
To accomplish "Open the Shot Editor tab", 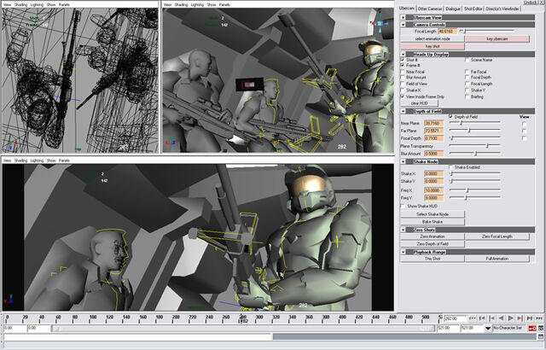I will click(x=473, y=9).
